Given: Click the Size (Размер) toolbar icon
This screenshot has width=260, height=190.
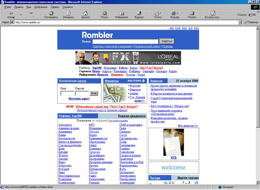Looking at the screenshot, I should (174, 13).
